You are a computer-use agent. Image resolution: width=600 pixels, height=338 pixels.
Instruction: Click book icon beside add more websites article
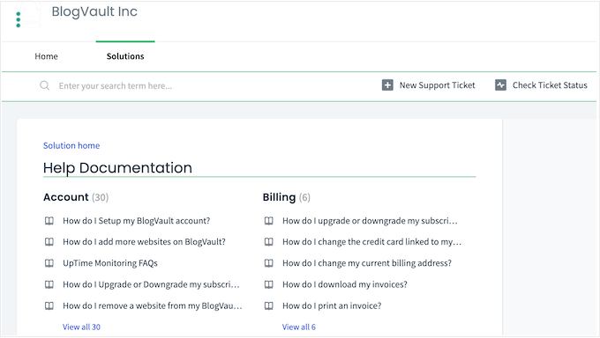(49, 242)
